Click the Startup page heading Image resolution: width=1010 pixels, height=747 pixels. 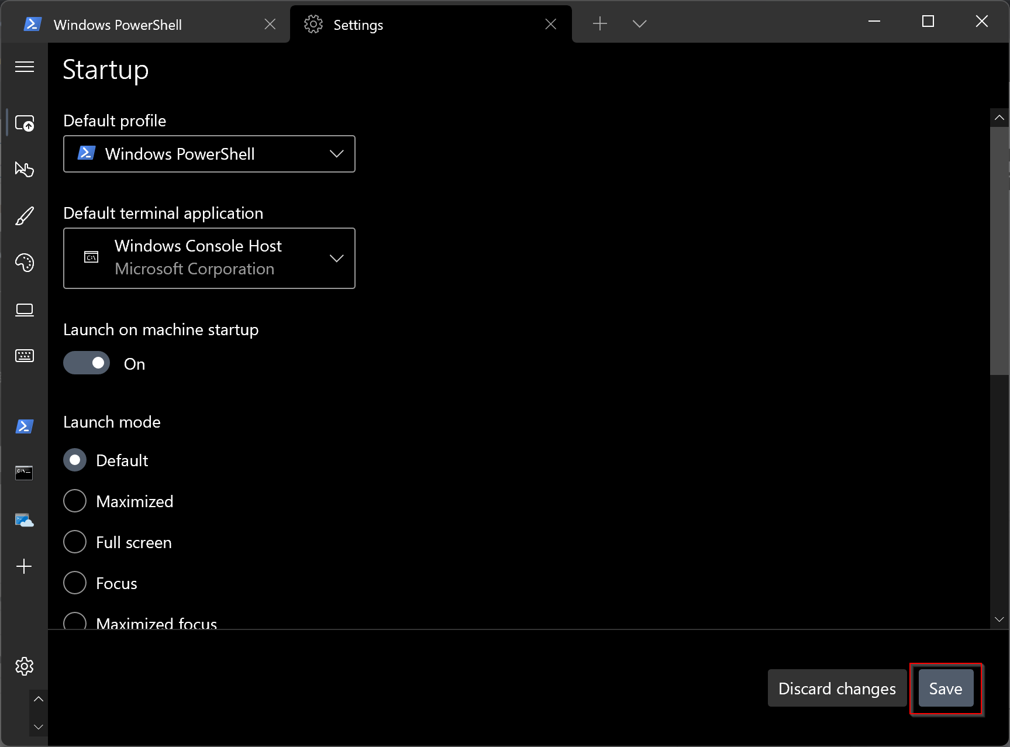(106, 70)
